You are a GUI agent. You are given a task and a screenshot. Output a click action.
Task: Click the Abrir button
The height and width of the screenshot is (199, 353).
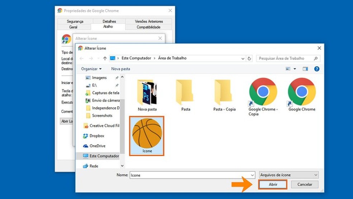click(273, 184)
